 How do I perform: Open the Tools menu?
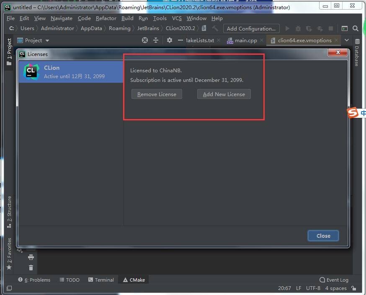coord(160,18)
